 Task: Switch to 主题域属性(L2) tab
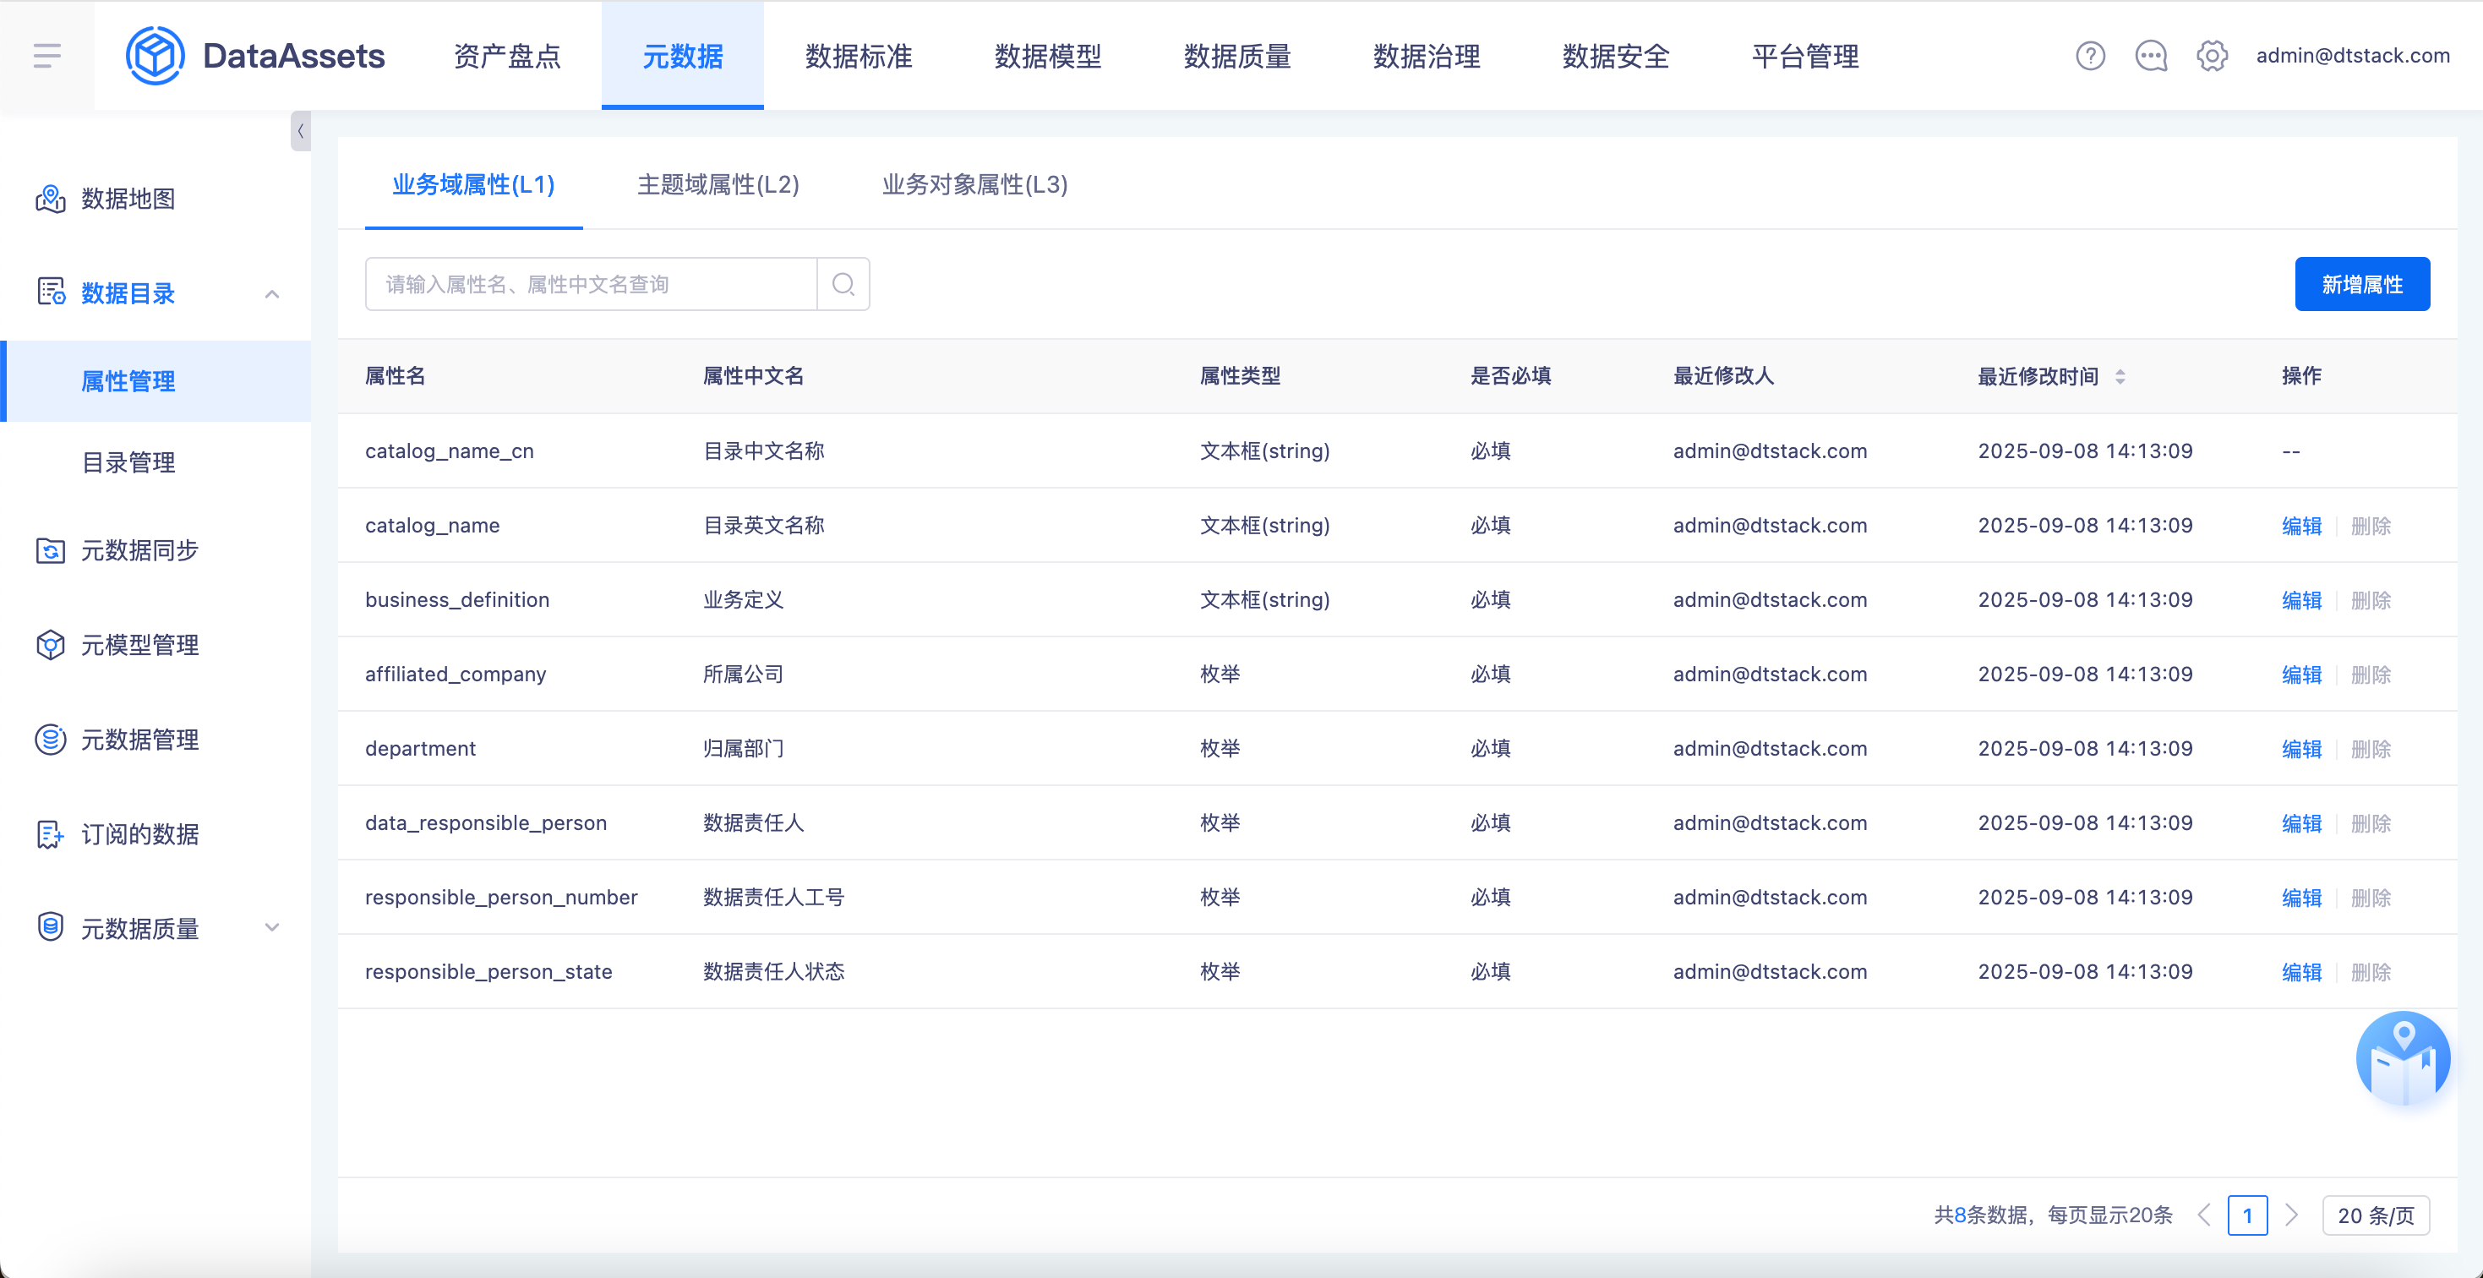click(718, 184)
